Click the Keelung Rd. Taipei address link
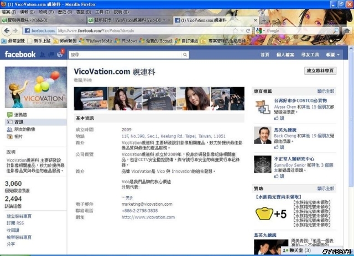The width and height of the screenshot is (354, 256). [x=173, y=136]
